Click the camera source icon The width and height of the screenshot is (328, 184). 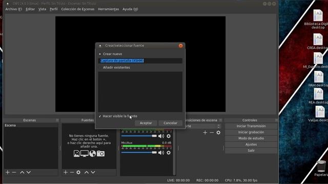[x=100, y=154]
